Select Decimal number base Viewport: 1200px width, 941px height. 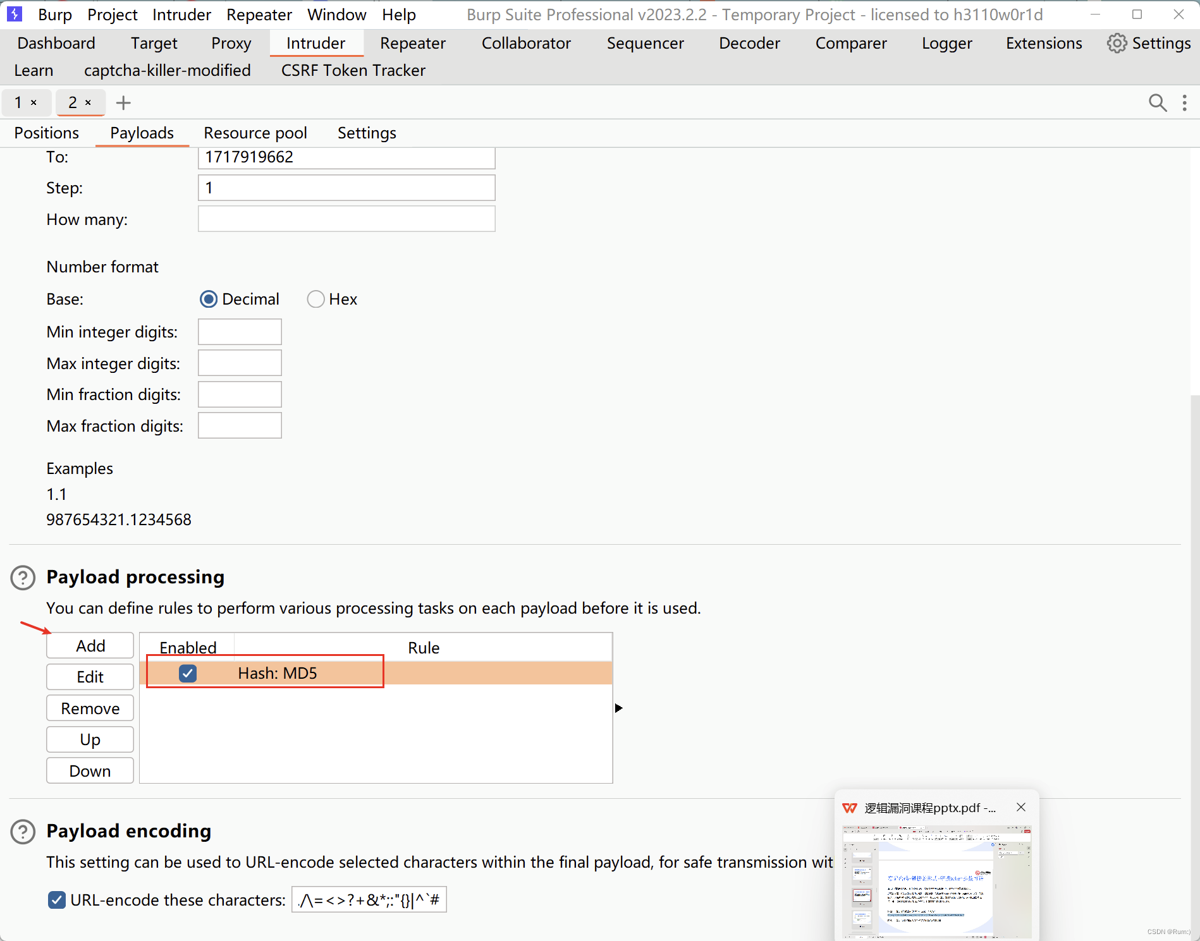click(x=208, y=299)
